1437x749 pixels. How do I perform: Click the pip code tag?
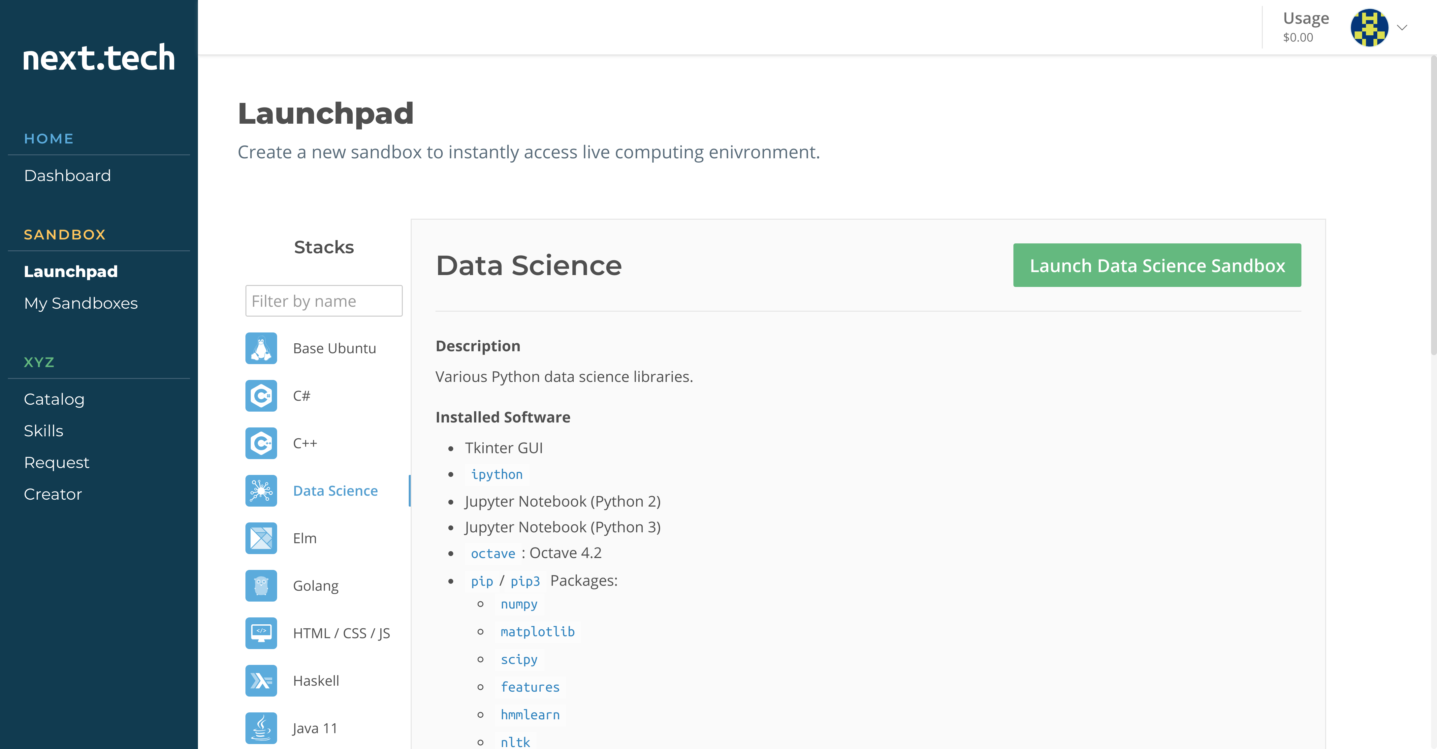[x=482, y=582]
